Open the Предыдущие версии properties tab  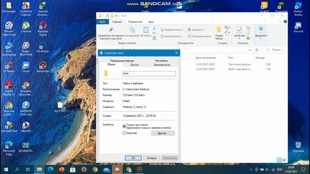122,61
